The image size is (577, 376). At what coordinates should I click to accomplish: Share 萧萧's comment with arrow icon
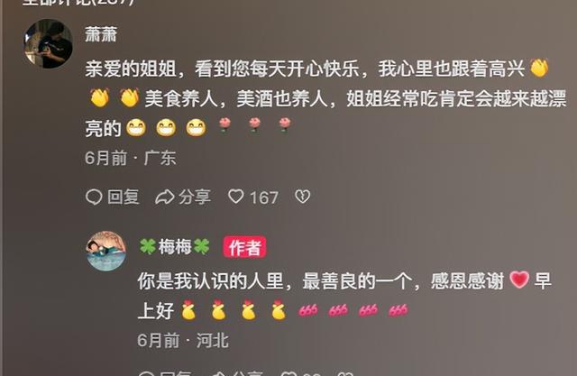click(164, 197)
